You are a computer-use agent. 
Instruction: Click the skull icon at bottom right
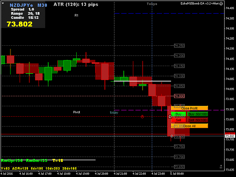(x=221, y=167)
